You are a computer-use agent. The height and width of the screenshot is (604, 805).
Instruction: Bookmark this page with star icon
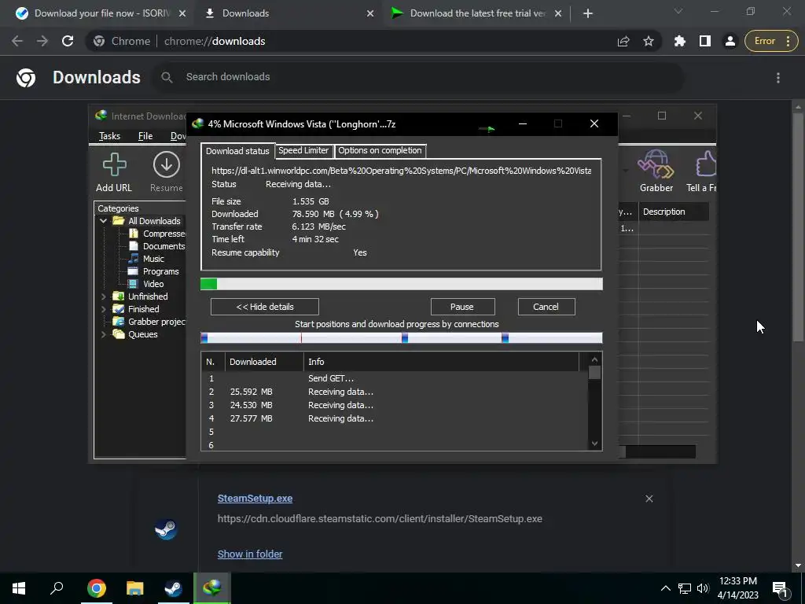click(x=649, y=41)
